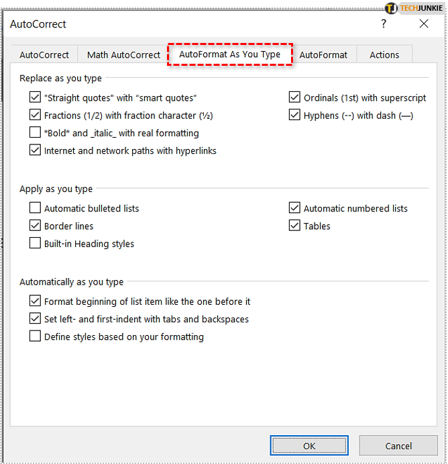Check Define styles based on your formatting
Screen dimensions: 448x464
(x=36, y=337)
